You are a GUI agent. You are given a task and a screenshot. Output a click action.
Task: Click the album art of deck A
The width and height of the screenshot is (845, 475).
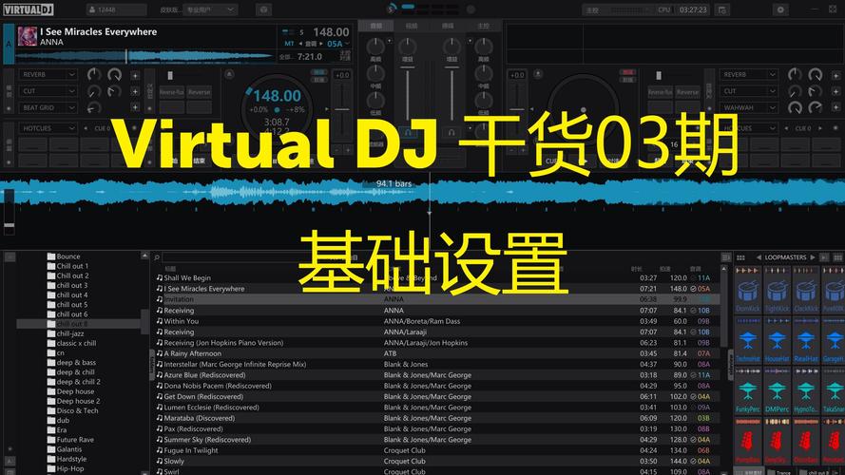pos(28,36)
